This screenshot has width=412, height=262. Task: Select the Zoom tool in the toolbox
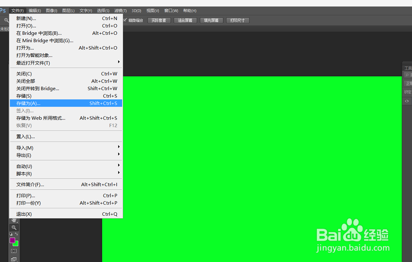14,228
